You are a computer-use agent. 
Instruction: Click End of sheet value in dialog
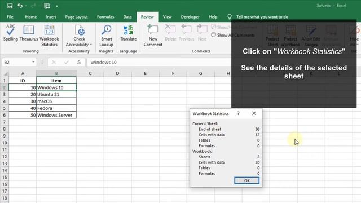pos(257,129)
